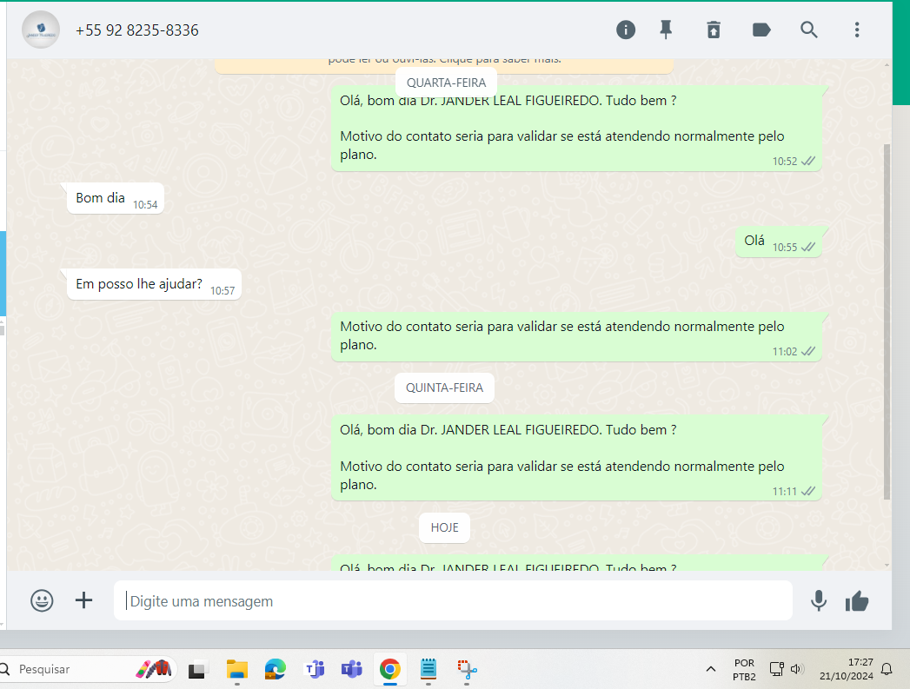Open the Notepad icon on the taskbar
The height and width of the screenshot is (689, 910).
pos(428,670)
